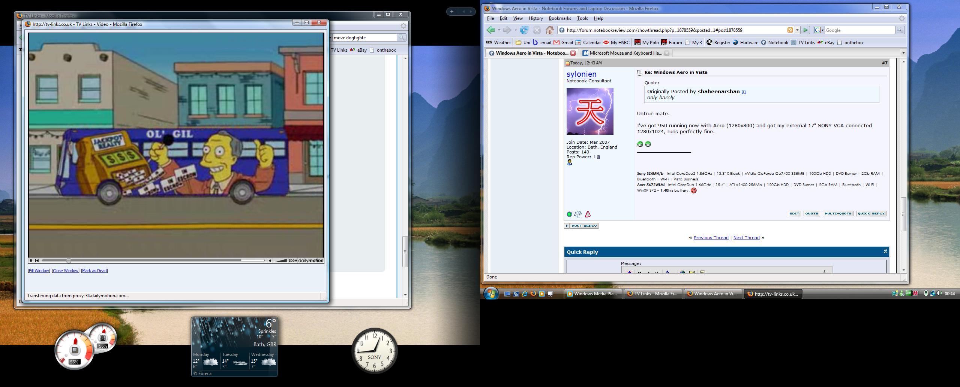Click the search magnifier in TV Links window

tap(401, 37)
